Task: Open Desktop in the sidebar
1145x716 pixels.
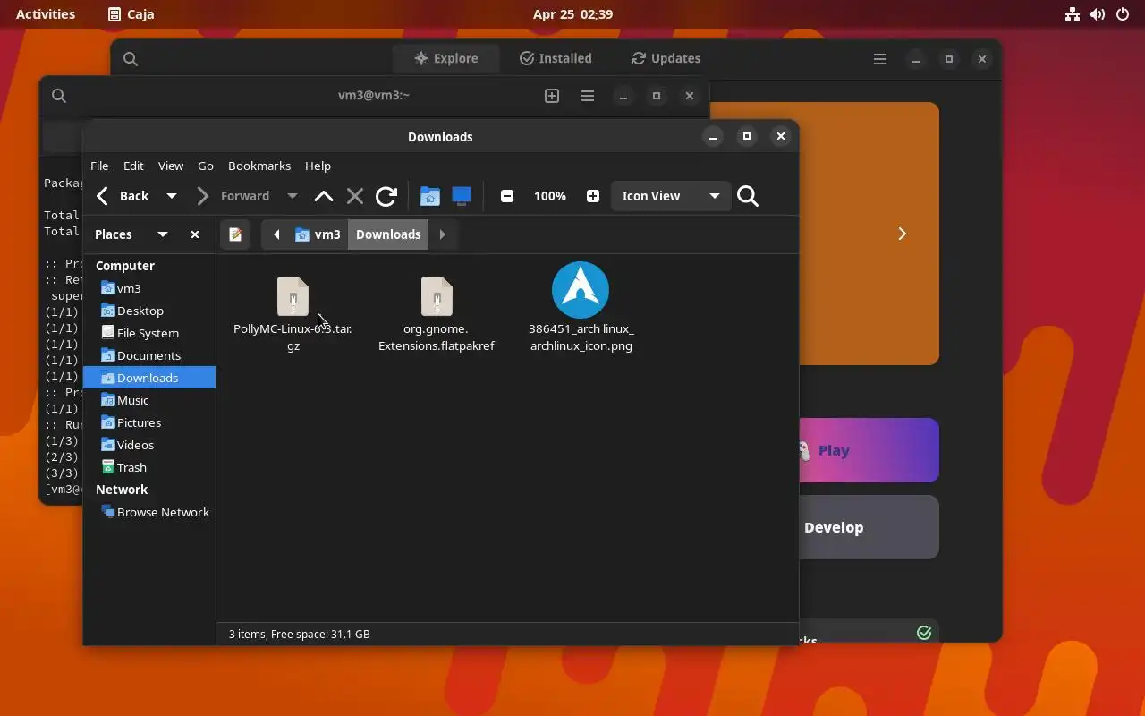Action: pos(149,311)
